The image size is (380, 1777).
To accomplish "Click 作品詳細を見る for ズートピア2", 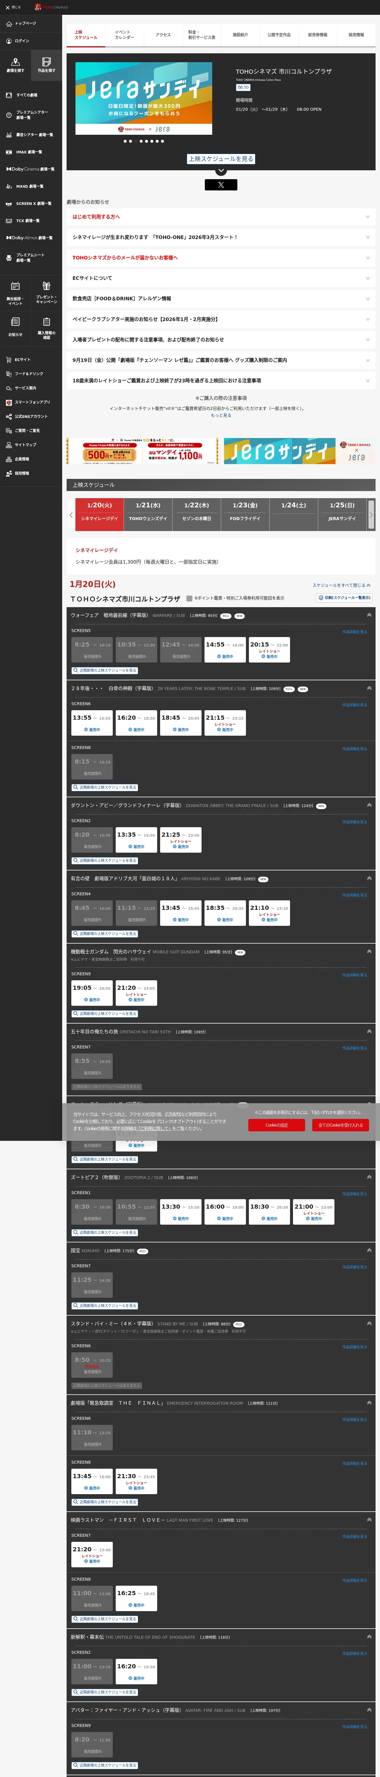I will tap(355, 1194).
